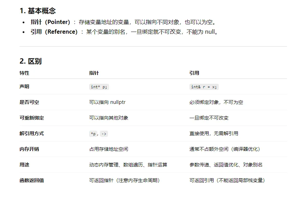Screen dimensions: 295x197
Task: Select the bold term '指针 (Pointer)'
Action: (x=51, y=22)
